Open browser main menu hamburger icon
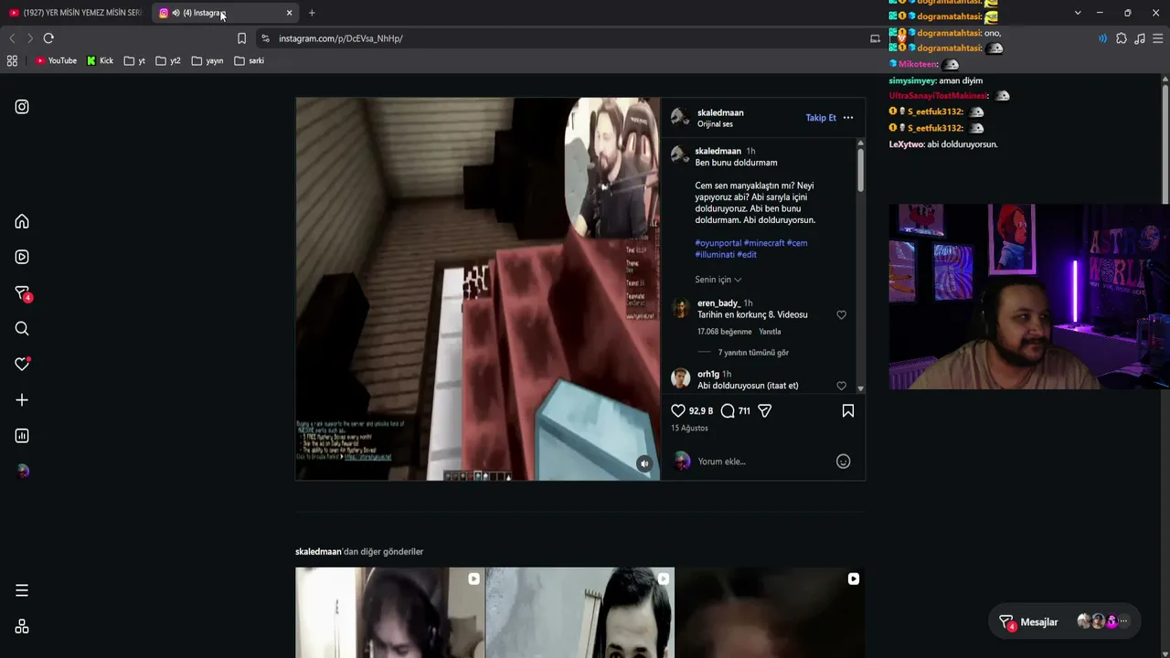Image resolution: width=1170 pixels, height=658 pixels. tap(1158, 38)
